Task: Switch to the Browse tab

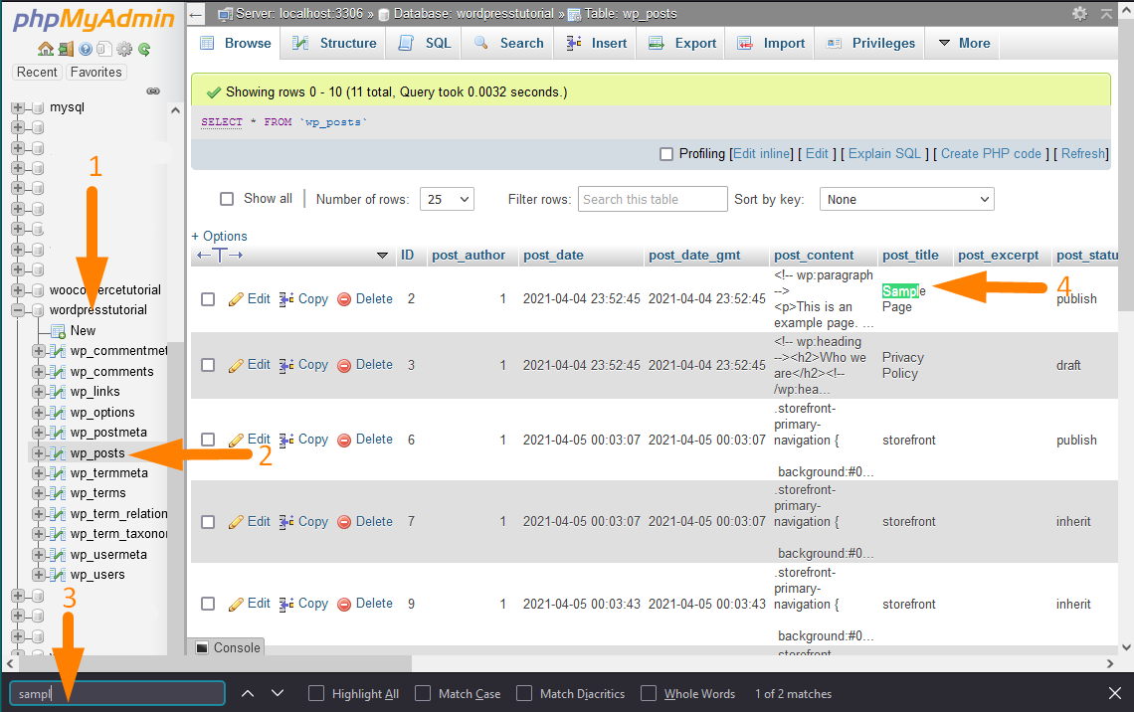Action: tap(236, 44)
